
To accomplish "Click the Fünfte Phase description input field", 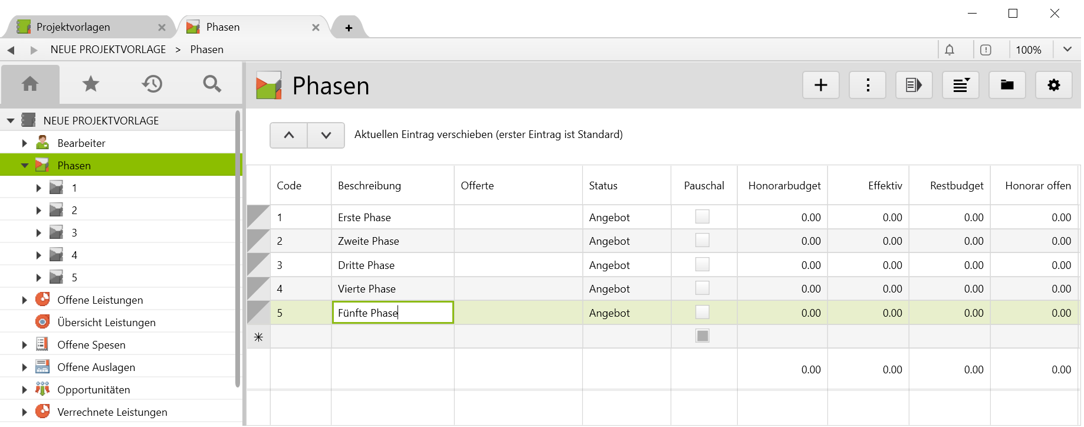I will tap(393, 313).
